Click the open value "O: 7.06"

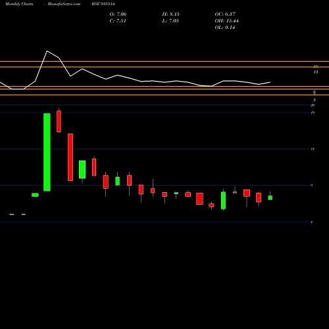[118, 14]
